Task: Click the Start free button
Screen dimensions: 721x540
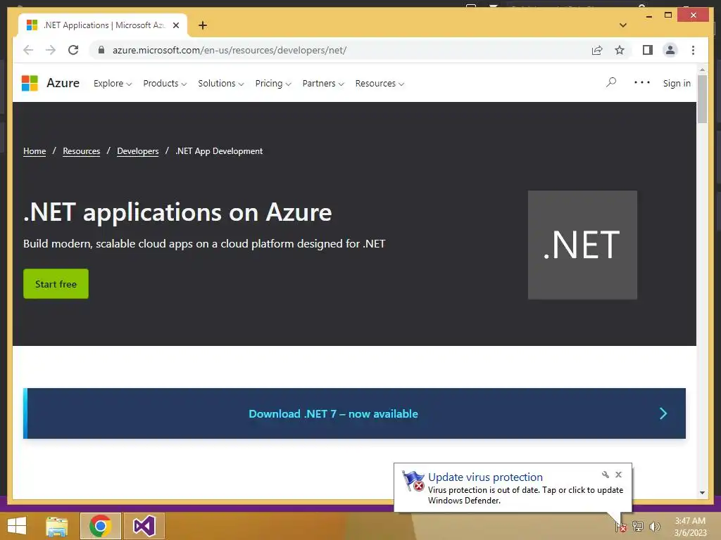Action: 56,284
